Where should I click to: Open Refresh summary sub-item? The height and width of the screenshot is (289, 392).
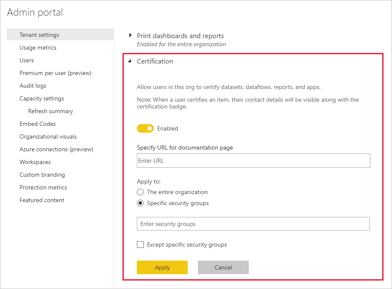tap(50, 111)
